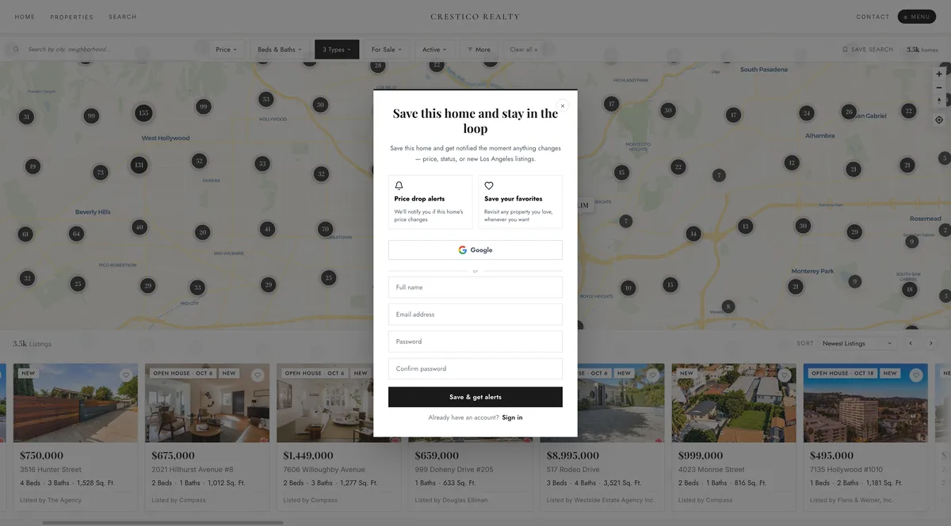The width and height of the screenshot is (951, 526).
Task: Go to previous listings page arrow
Action: (x=911, y=343)
